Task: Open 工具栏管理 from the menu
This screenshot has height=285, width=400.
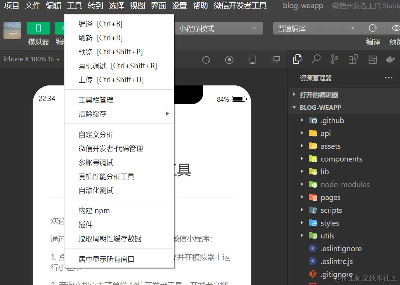Action: pos(119,100)
